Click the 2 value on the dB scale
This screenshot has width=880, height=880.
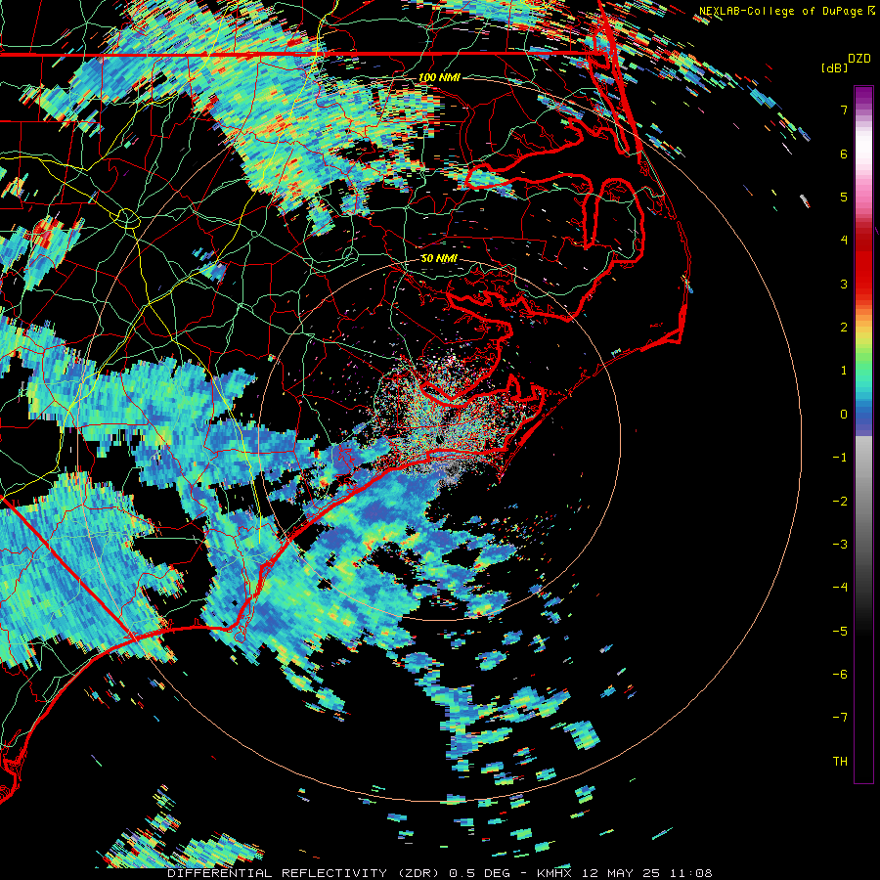point(844,328)
